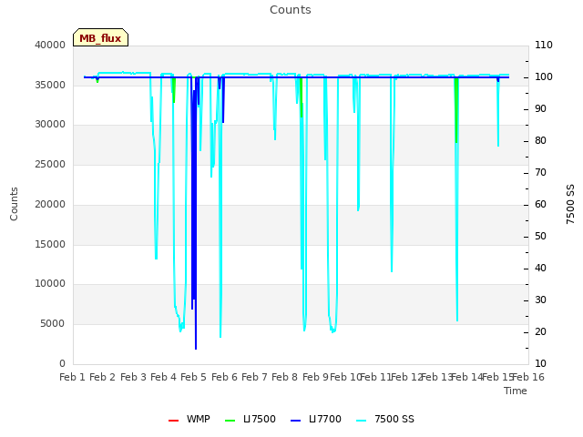Click the 110 right-axis tick label
Viewport: 583px width, 437px height.
pos(544,45)
